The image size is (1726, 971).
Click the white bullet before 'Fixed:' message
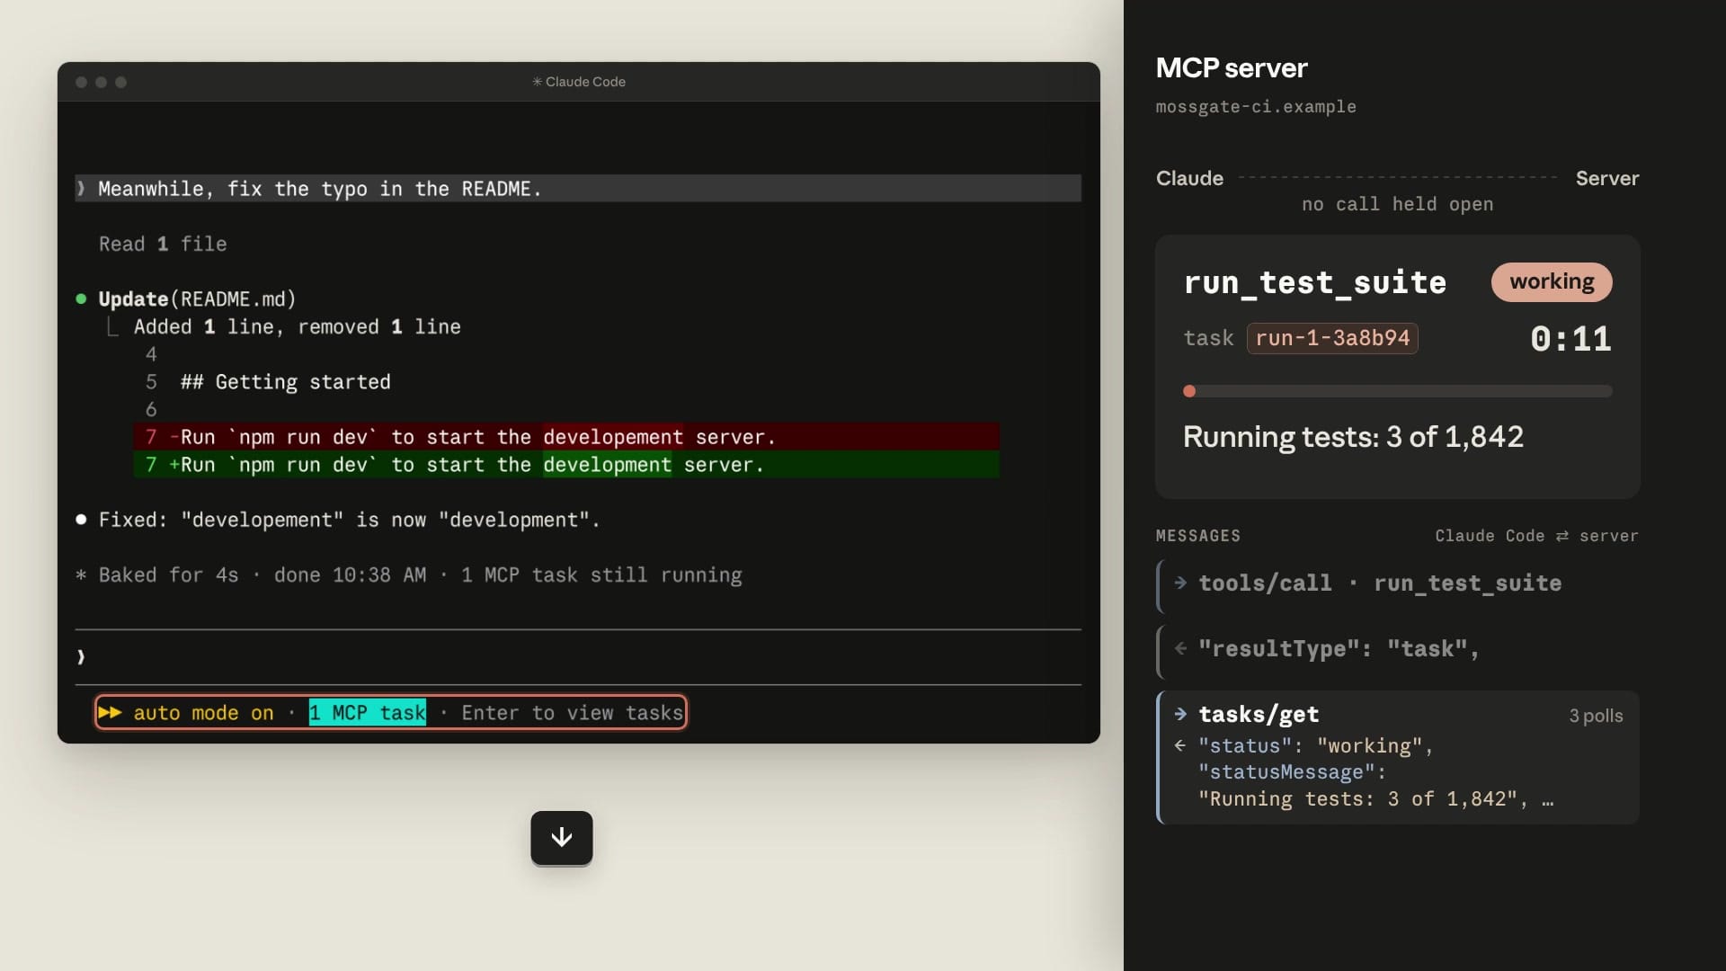(x=81, y=520)
